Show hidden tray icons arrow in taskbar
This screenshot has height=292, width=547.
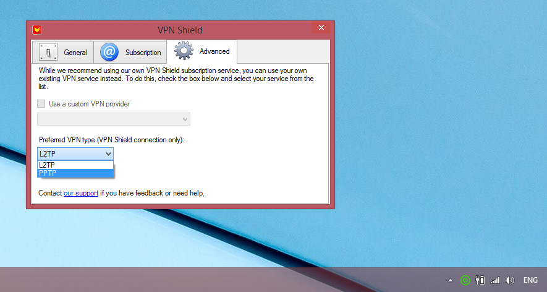pyautogui.click(x=451, y=280)
